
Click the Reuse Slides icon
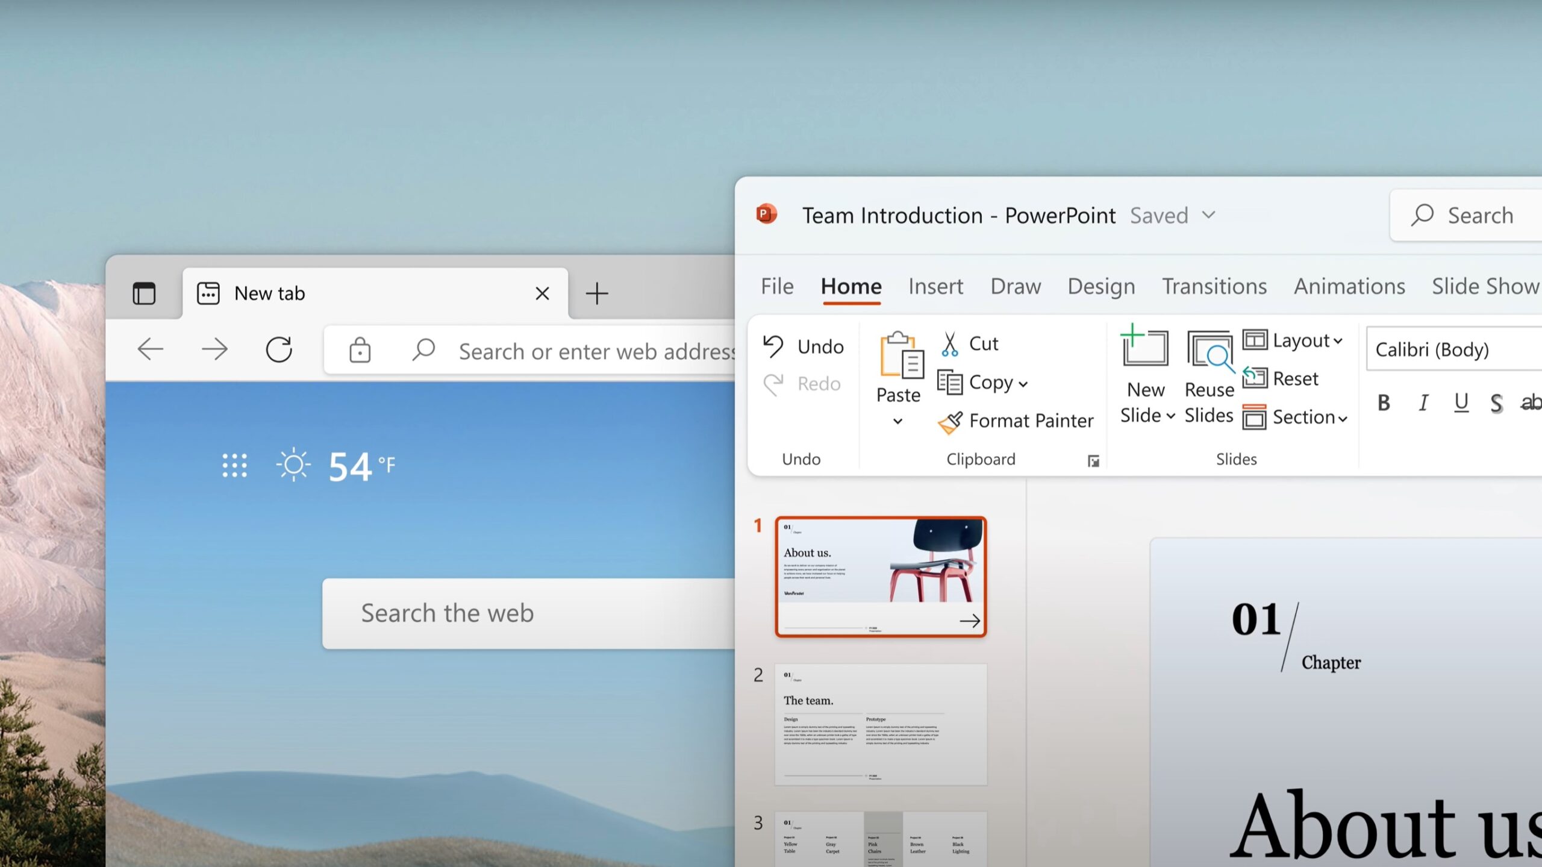coord(1209,350)
